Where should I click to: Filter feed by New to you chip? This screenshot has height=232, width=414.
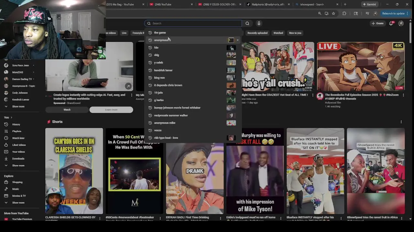tap(295, 33)
